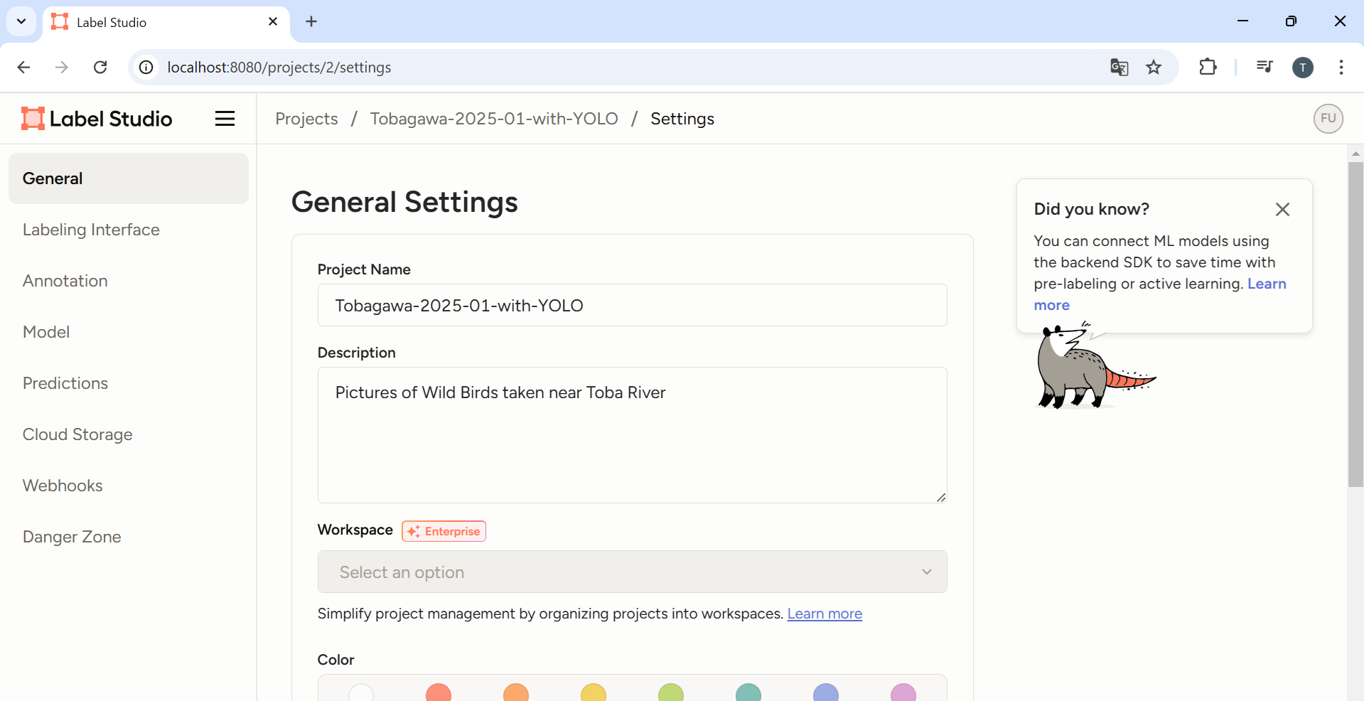The width and height of the screenshot is (1364, 701).
Task: Open Predictions settings
Action: click(x=129, y=383)
